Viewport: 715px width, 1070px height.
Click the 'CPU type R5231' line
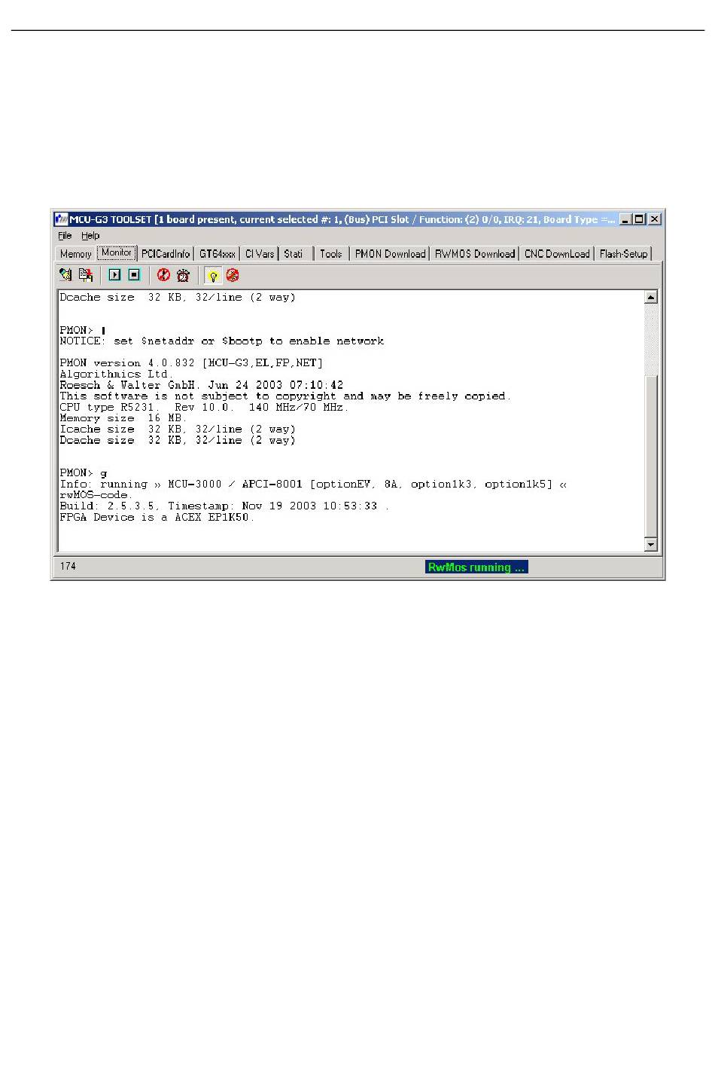pos(204,407)
